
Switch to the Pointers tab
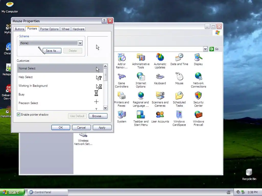pos(32,29)
